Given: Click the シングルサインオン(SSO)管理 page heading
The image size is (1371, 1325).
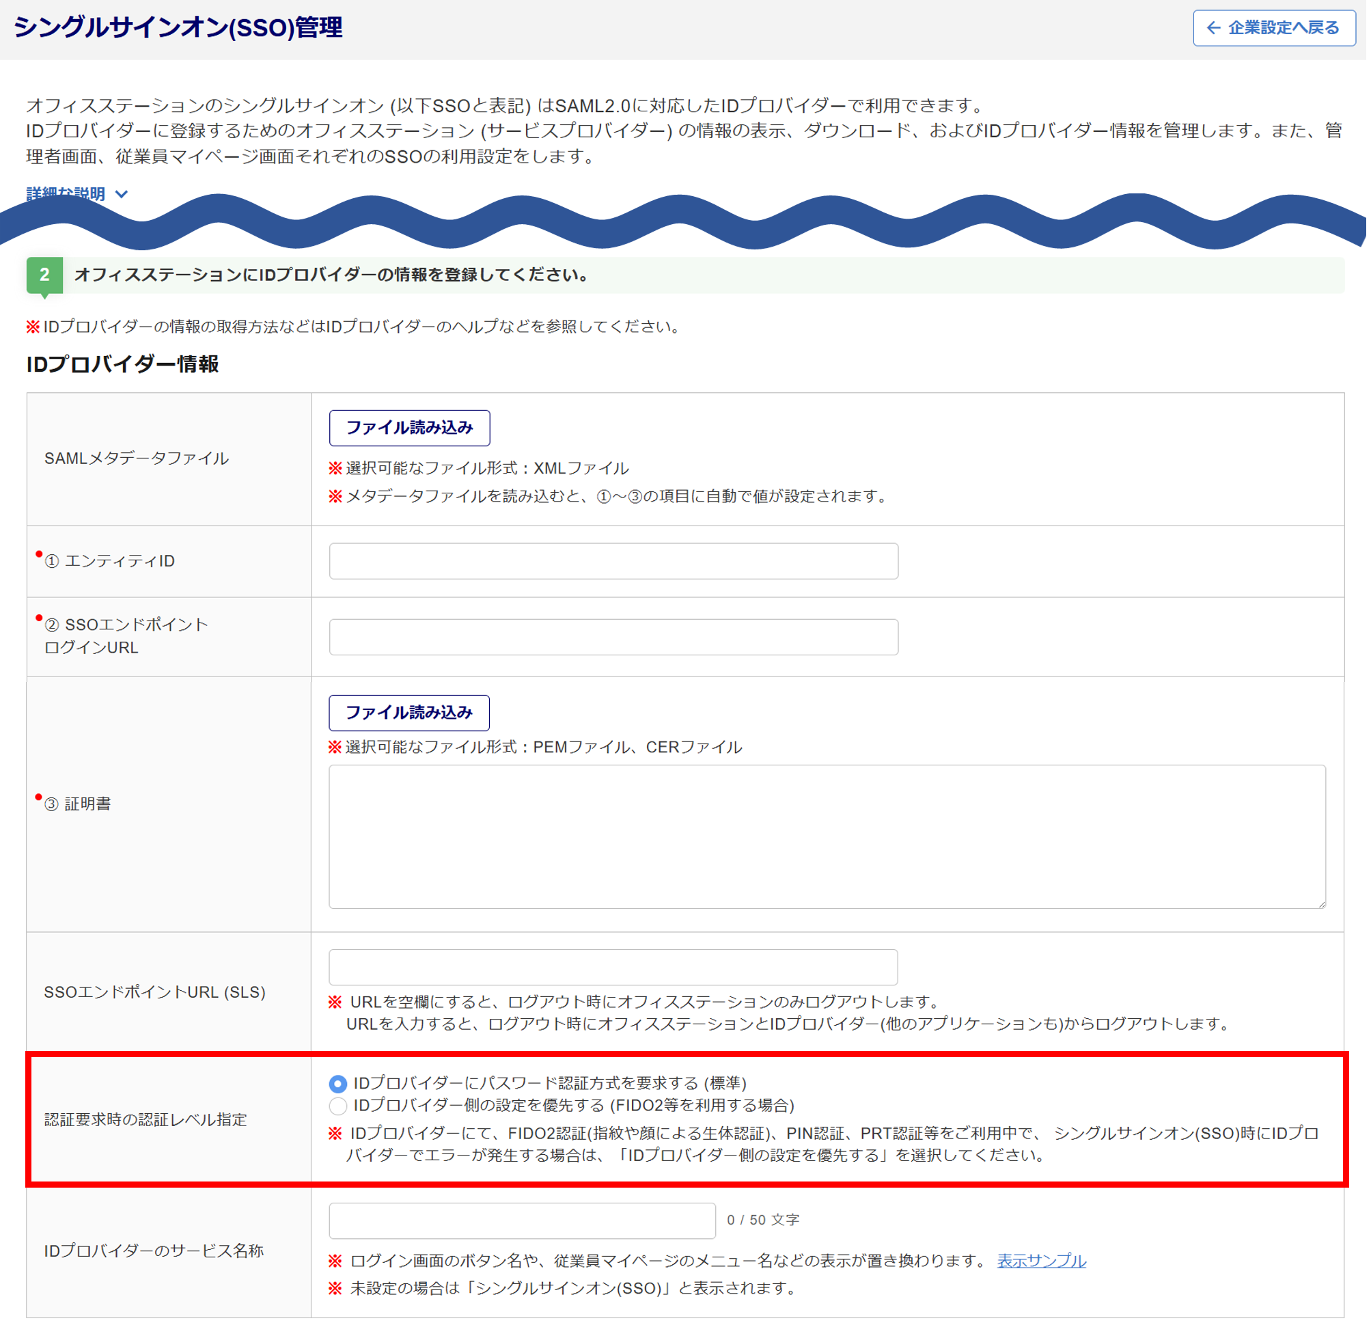Looking at the screenshot, I should [178, 28].
